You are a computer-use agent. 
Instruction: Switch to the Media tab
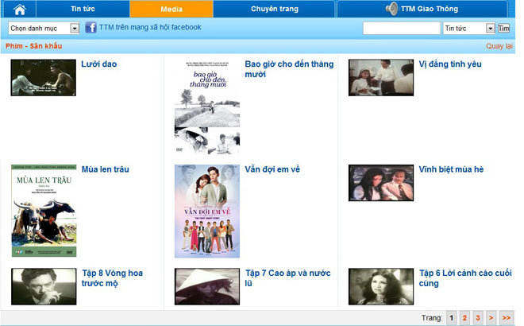[x=171, y=9]
